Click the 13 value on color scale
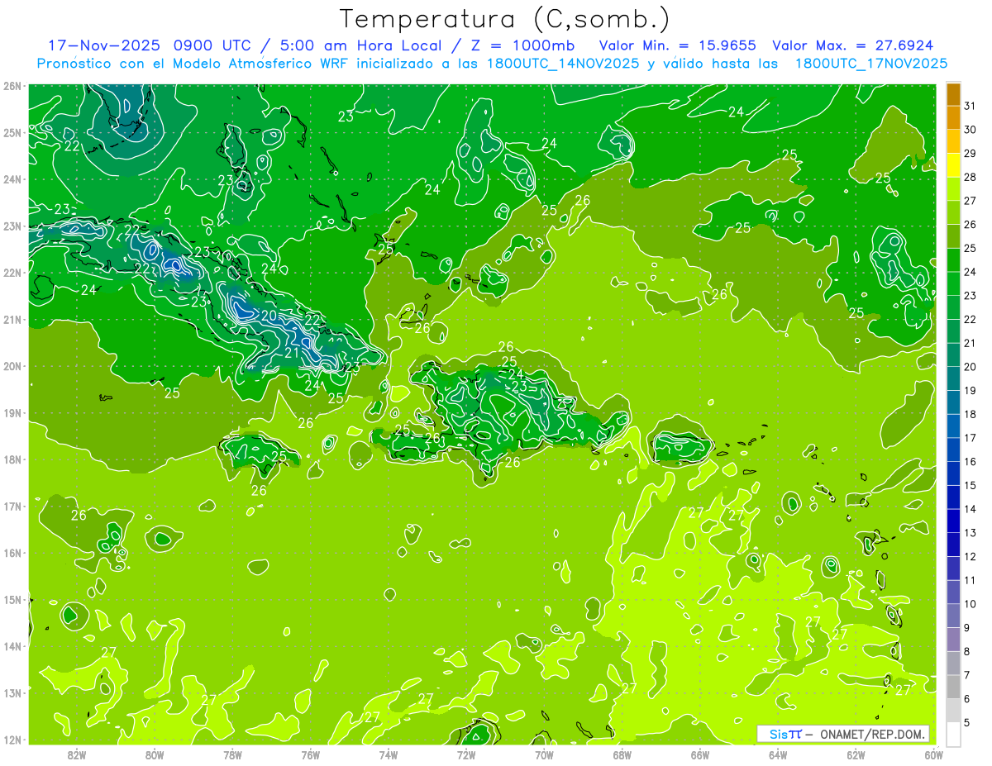Image resolution: width=992 pixels, height=766 pixels. 970,532
